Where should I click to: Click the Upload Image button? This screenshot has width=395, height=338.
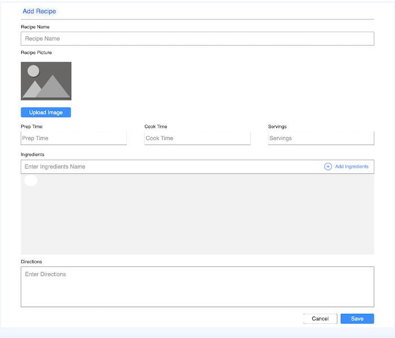46,112
